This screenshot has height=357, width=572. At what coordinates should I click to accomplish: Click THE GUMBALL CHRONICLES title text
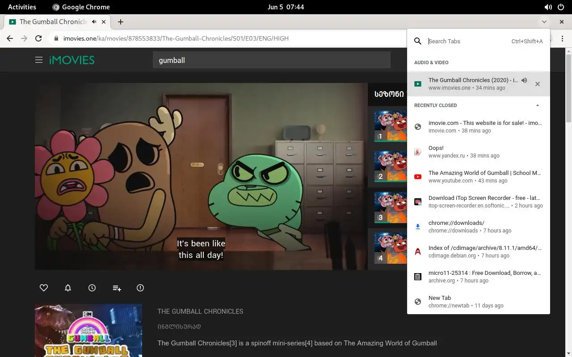(x=200, y=311)
